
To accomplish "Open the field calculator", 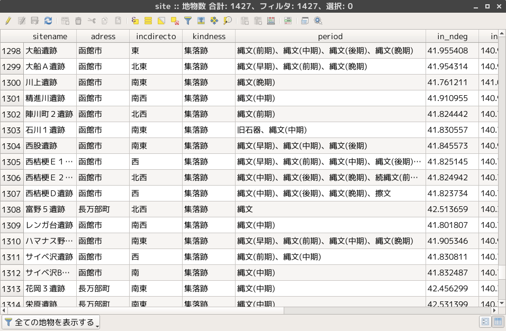I will pos(271,21).
